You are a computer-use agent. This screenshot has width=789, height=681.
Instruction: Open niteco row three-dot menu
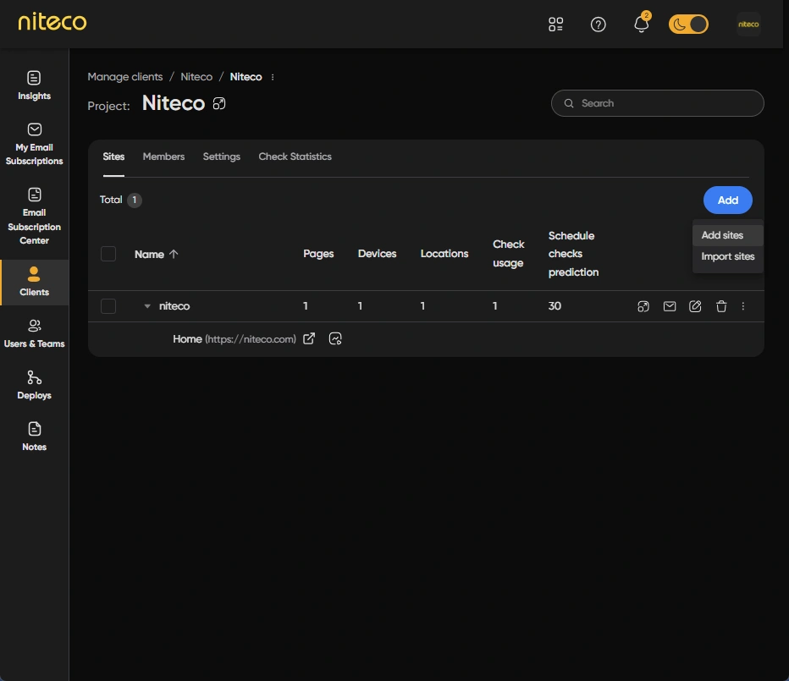tap(742, 306)
